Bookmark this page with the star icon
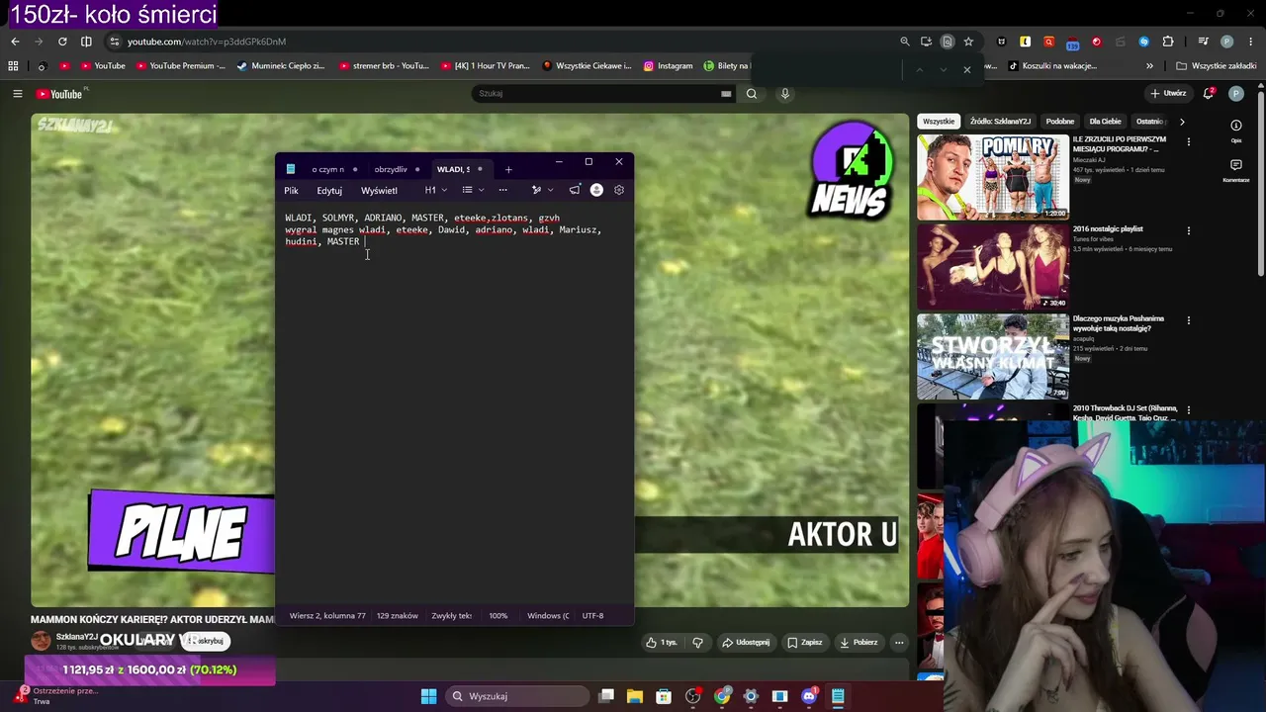 coord(968,42)
